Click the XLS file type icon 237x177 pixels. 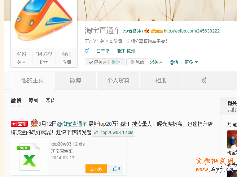(28, 157)
